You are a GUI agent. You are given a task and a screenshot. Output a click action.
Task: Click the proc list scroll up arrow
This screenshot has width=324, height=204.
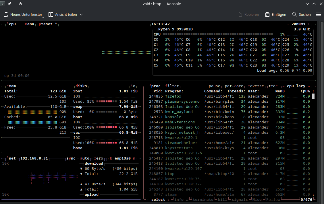click(313, 91)
